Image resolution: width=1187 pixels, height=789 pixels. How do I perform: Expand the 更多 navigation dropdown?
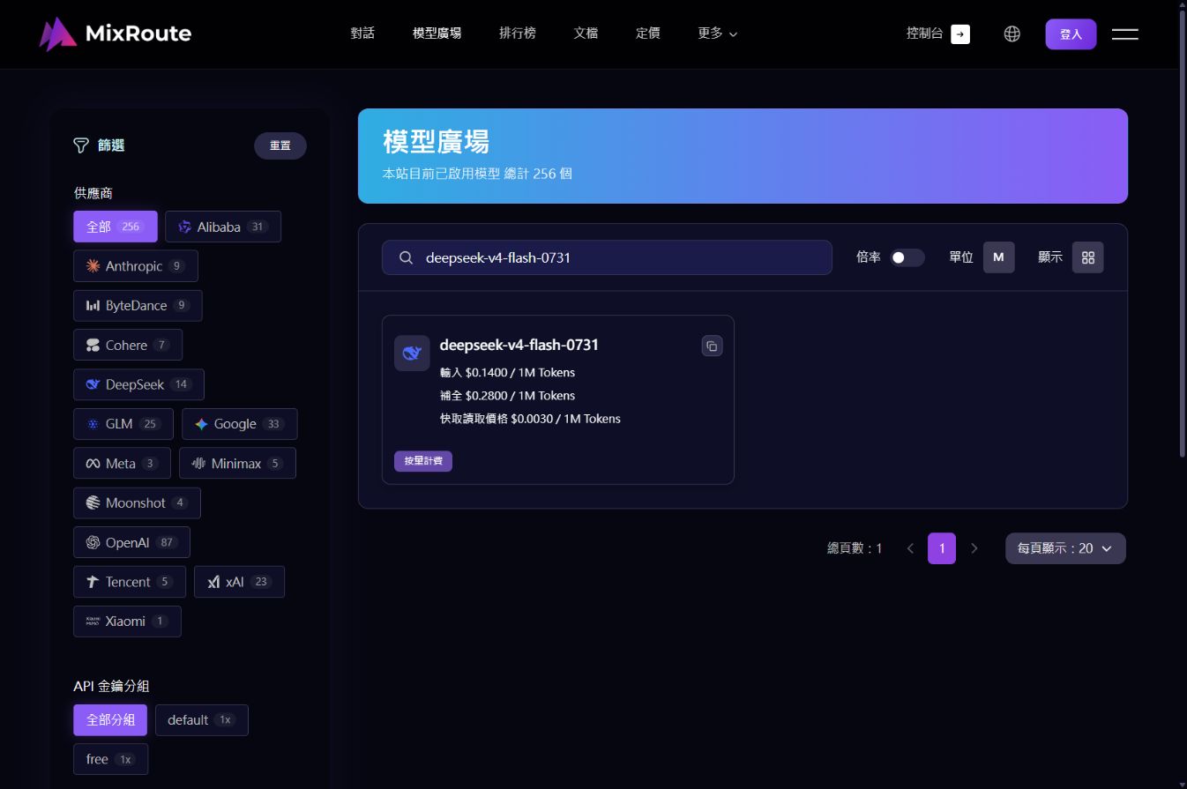pyautogui.click(x=717, y=33)
